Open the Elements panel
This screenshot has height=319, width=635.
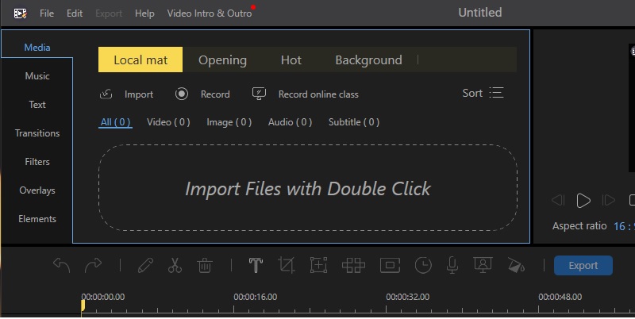[37, 218]
